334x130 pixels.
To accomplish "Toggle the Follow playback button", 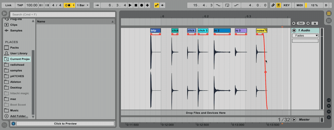I will tap(97, 5).
